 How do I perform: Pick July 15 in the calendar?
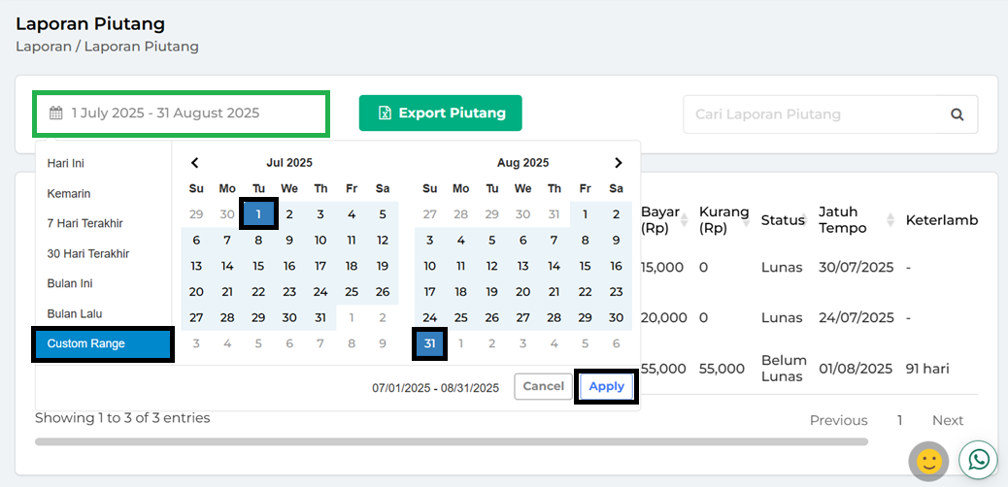(x=258, y=266)
